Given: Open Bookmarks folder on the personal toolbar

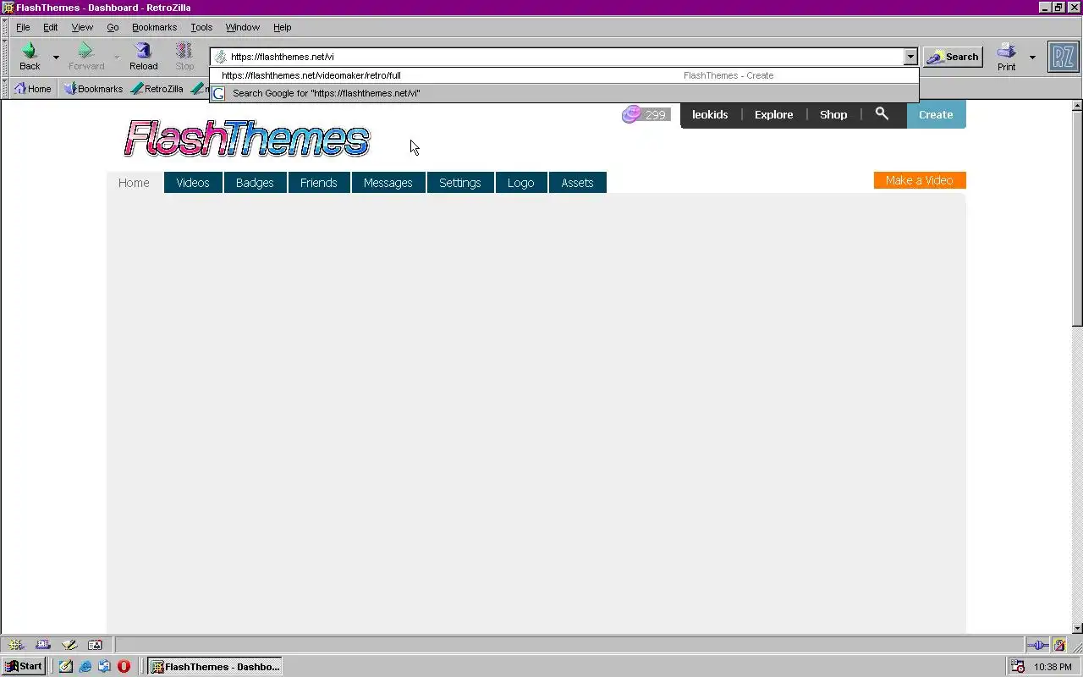Looking at the screenshot, I should tap(93, 88).
